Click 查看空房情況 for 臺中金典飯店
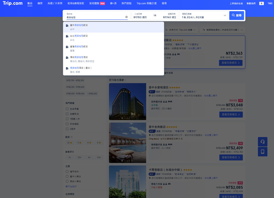This screenshot has height=198, width=274. [231, 157]
